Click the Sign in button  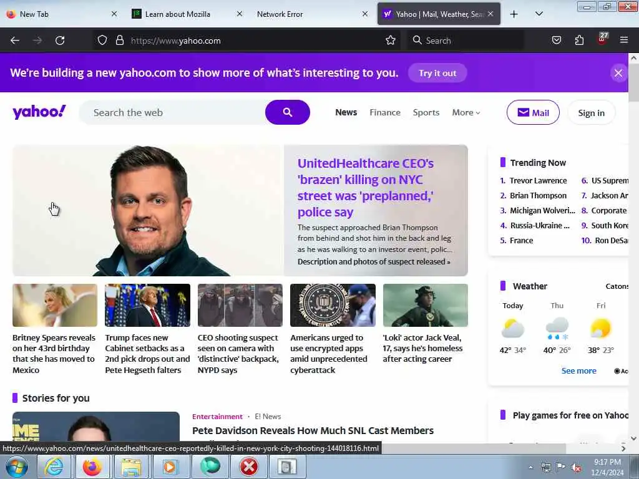[x=591, y=113]
